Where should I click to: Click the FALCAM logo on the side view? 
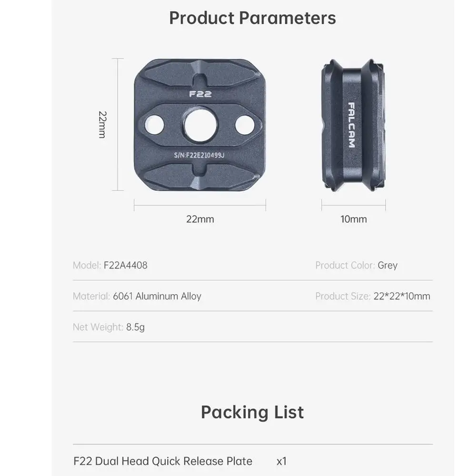click(x=351, y=125)
